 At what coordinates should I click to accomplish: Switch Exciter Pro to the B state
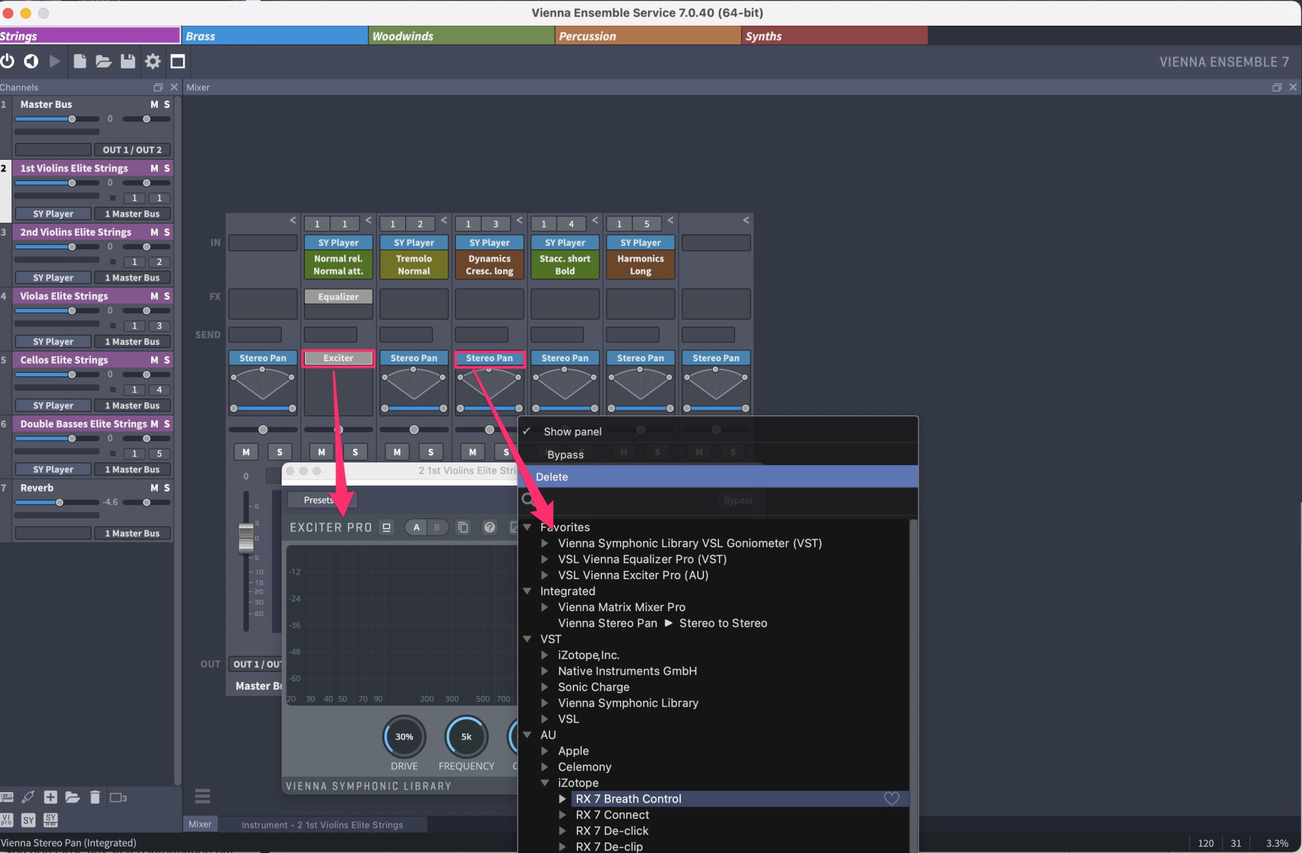pyautogui.click(x=437, y=527)
